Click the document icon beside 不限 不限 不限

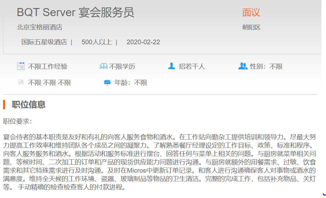click(21, 82)
